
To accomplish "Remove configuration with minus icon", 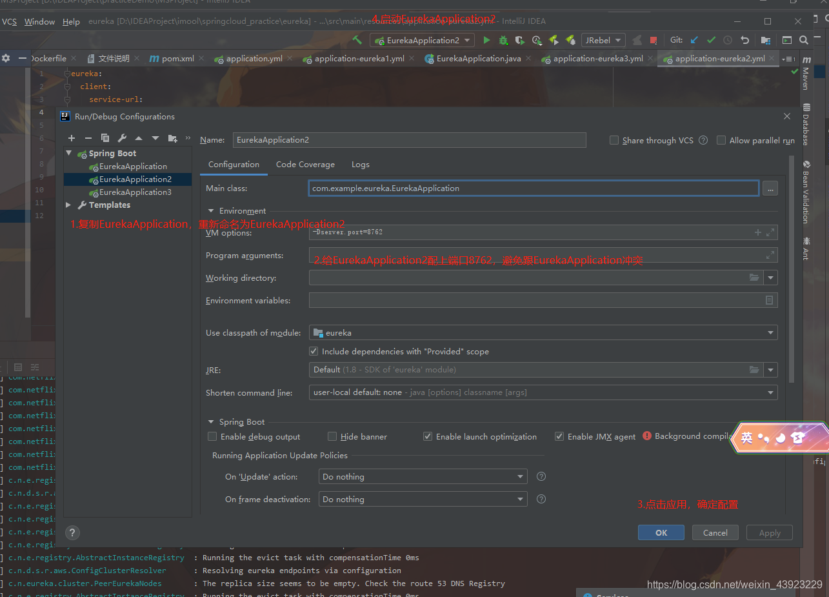I will point(88,138).
